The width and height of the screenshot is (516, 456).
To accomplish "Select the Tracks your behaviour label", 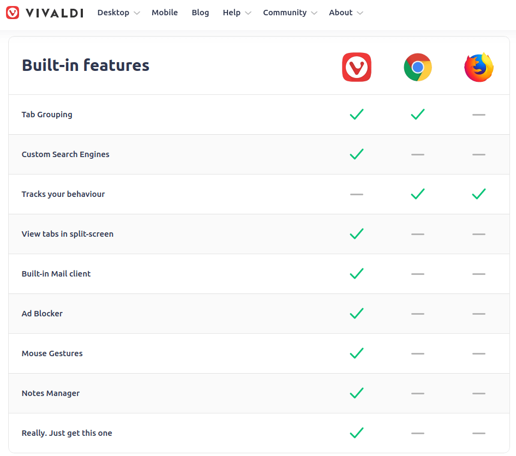I will pyautogui.click(x=63, y=194).
